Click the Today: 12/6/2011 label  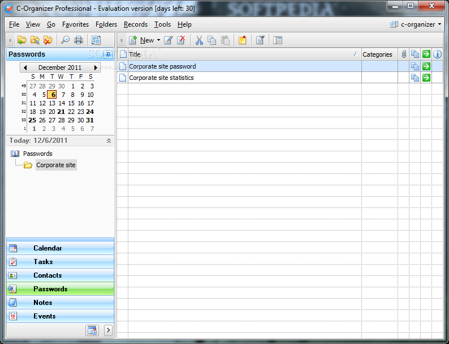38,141
